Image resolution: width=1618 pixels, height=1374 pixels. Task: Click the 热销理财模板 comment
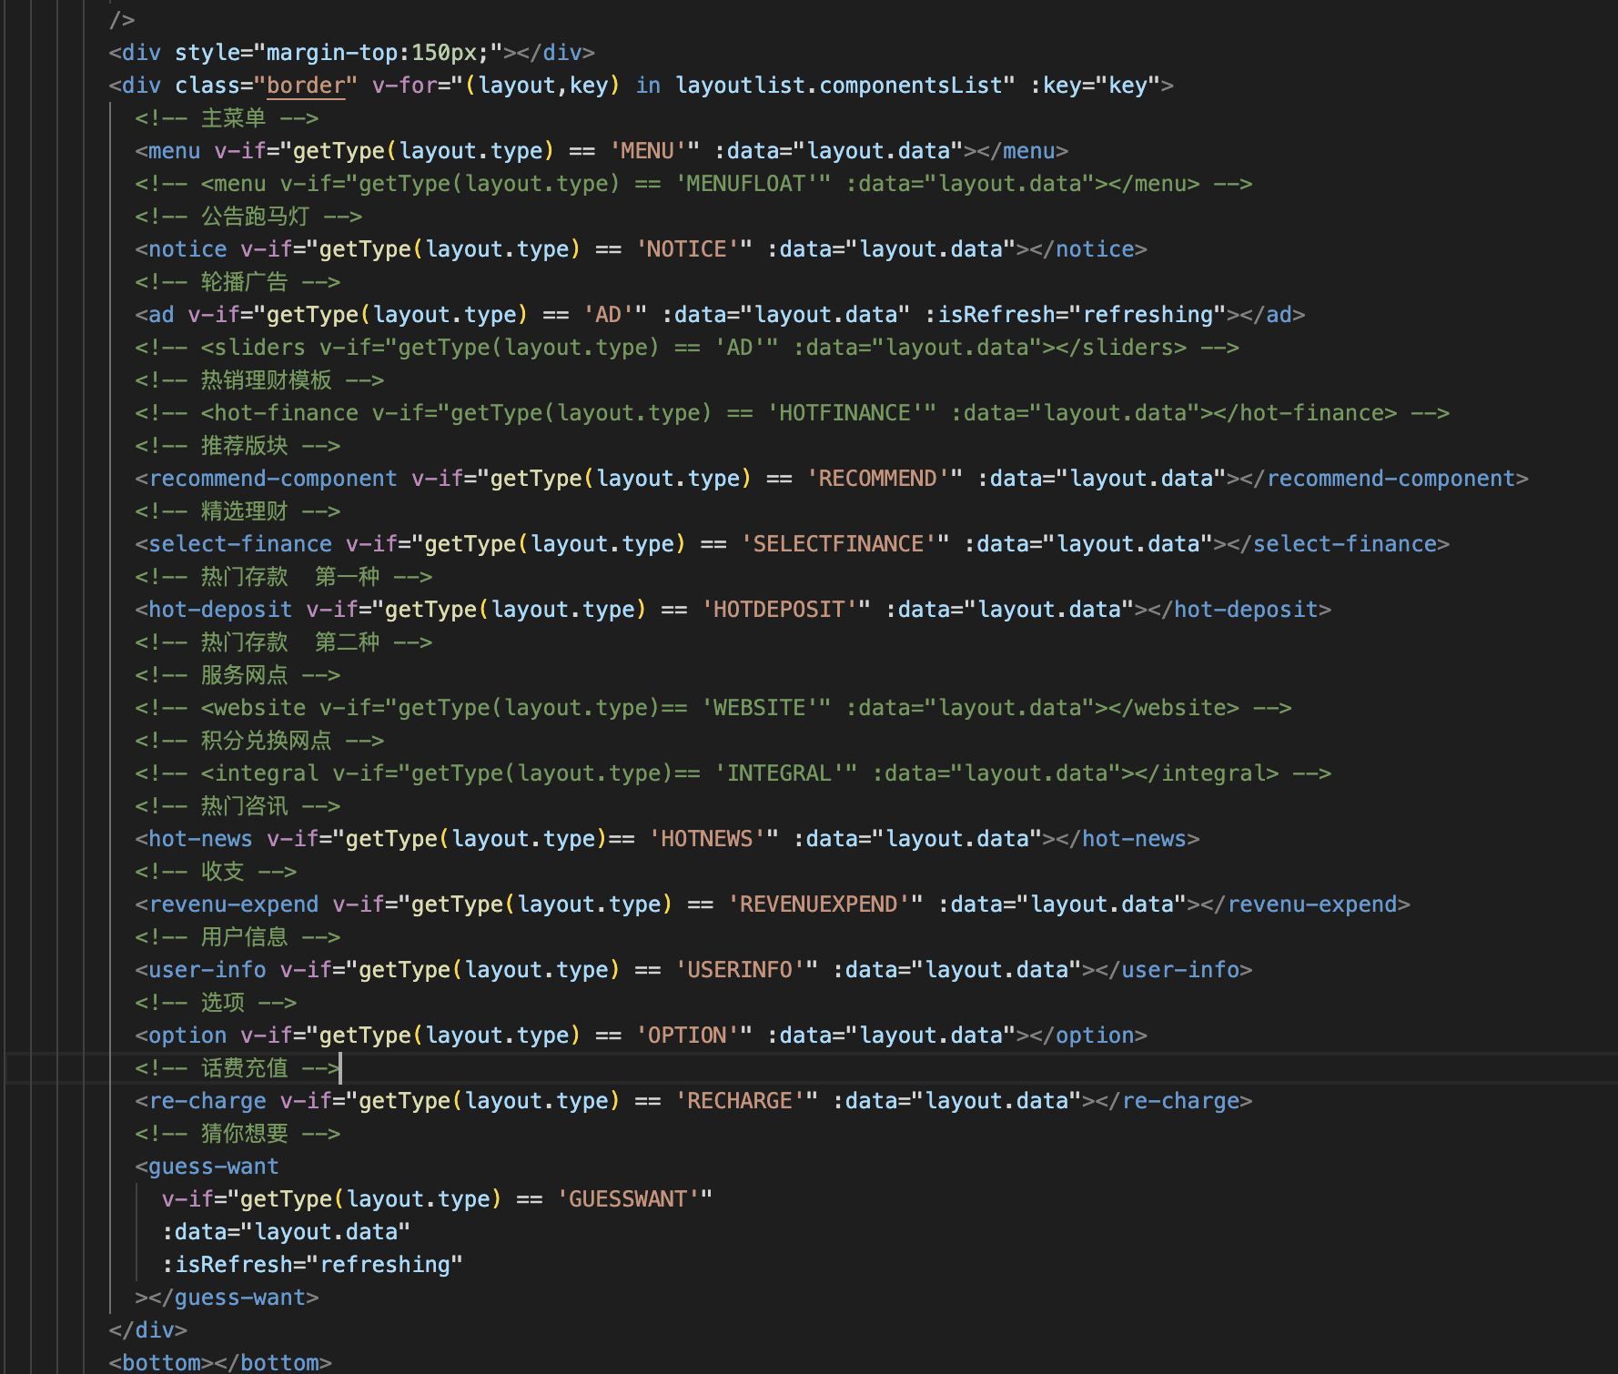pyautogui.click(x=260, y=380)
